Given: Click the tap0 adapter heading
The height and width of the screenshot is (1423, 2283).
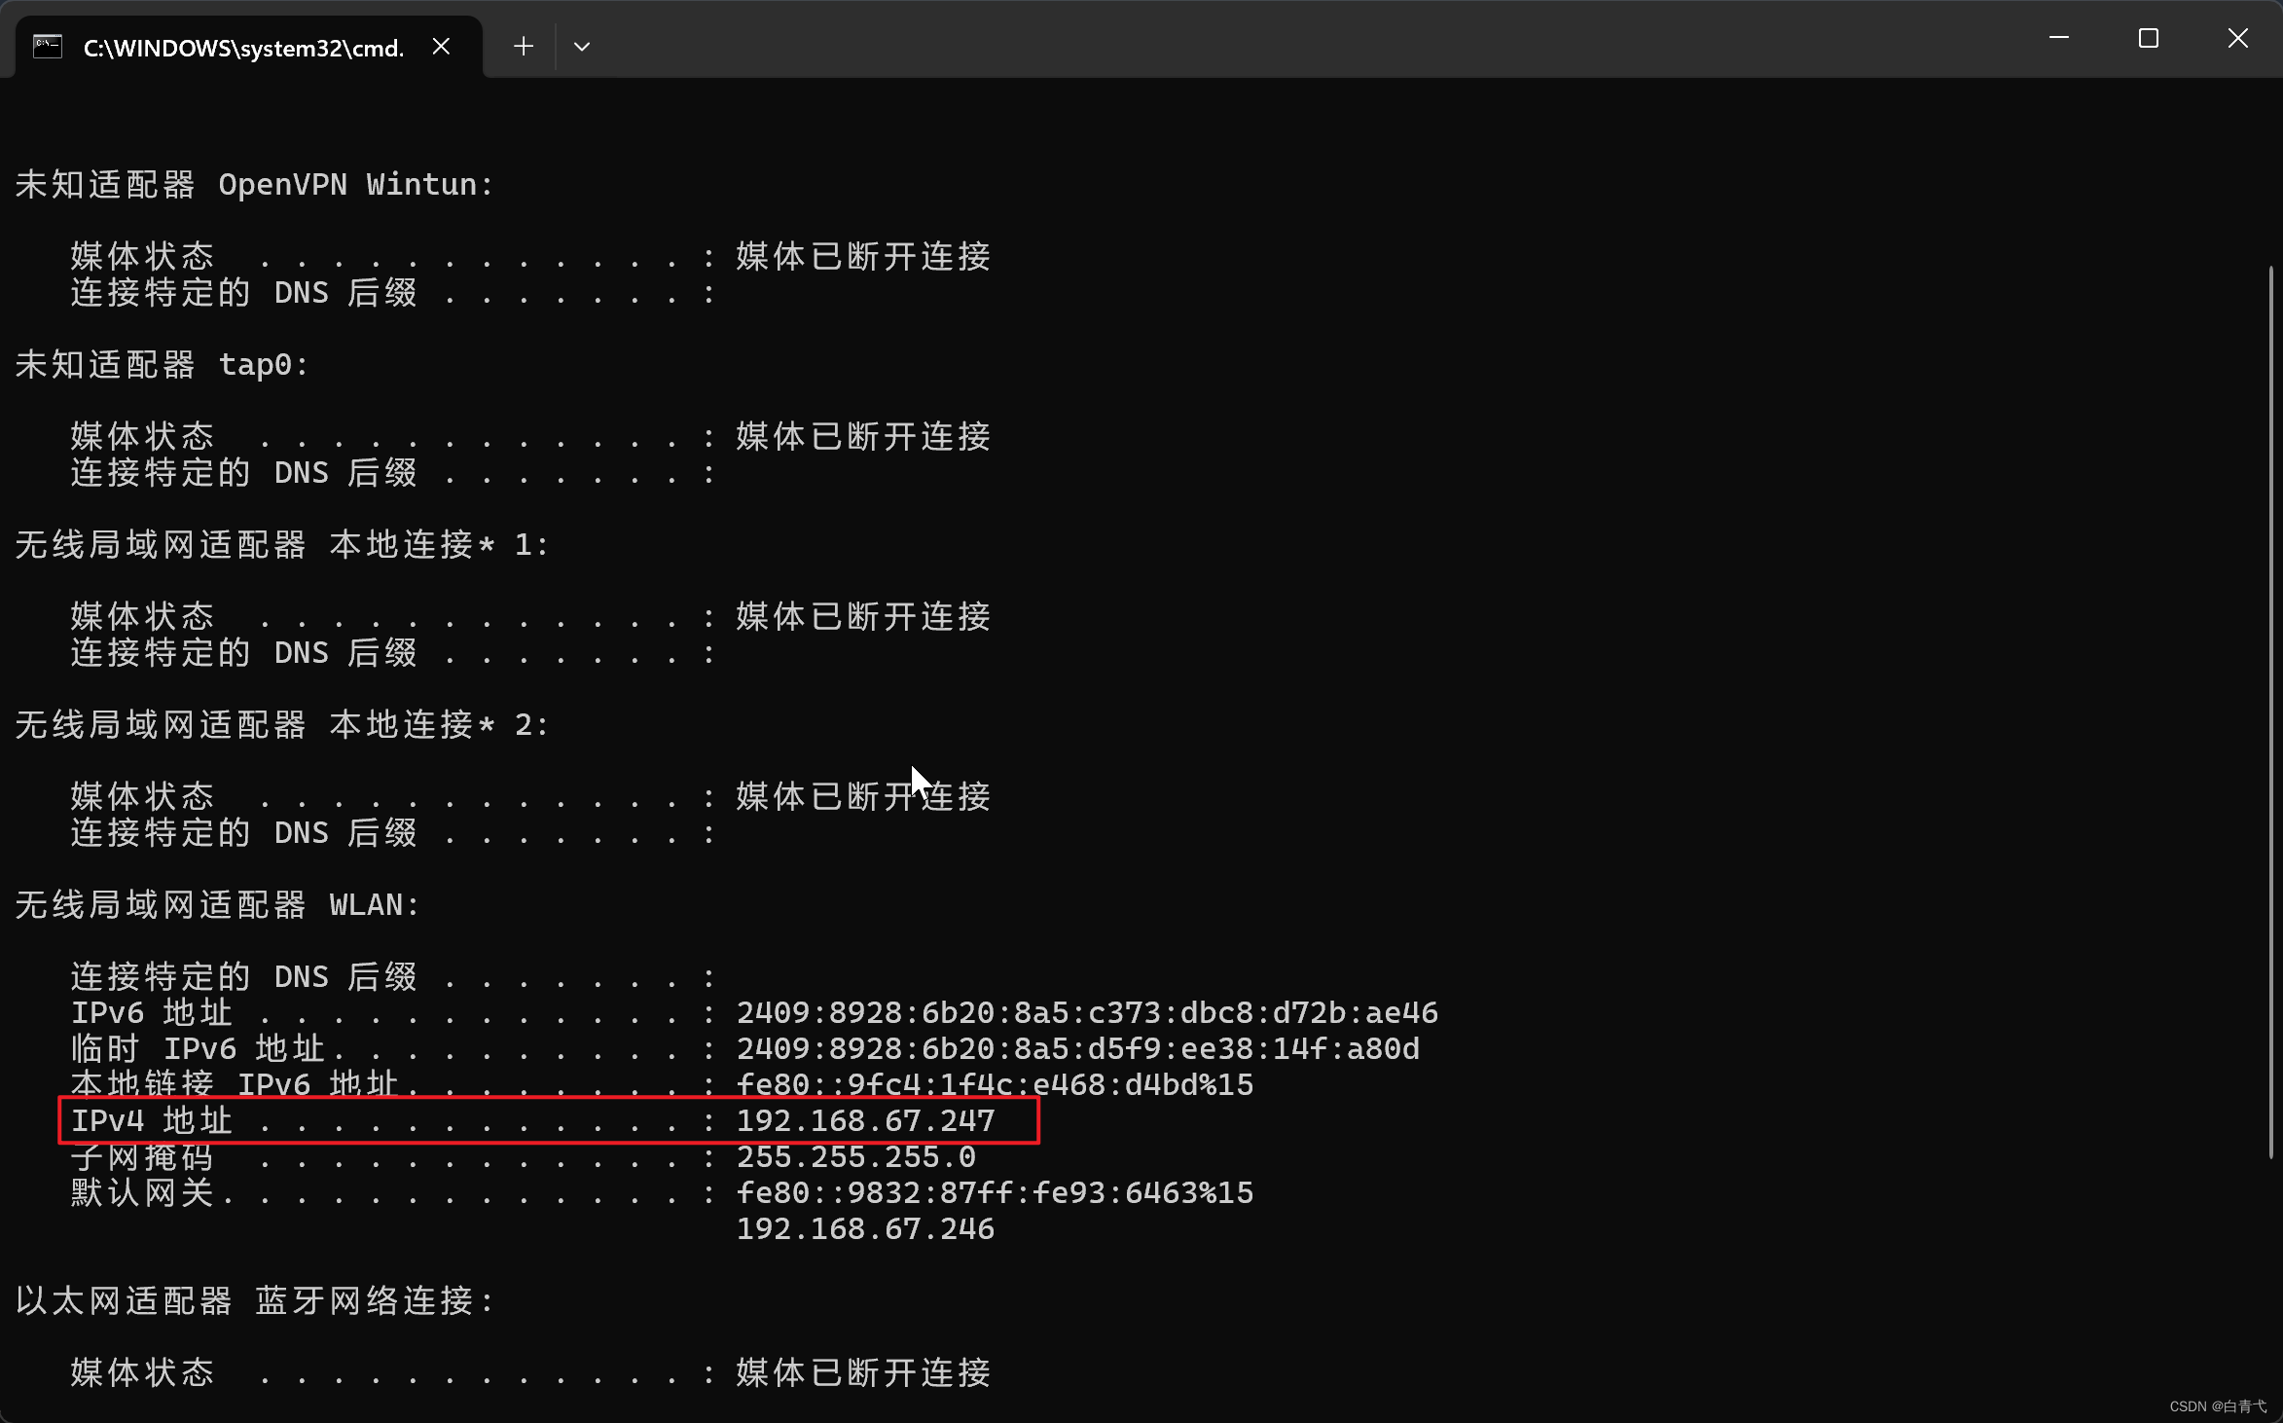Looking at the screenshot, I should point(161,363).
